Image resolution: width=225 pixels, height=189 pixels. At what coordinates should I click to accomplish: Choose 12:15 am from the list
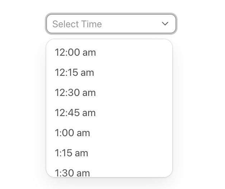click(x=74, y=73)
